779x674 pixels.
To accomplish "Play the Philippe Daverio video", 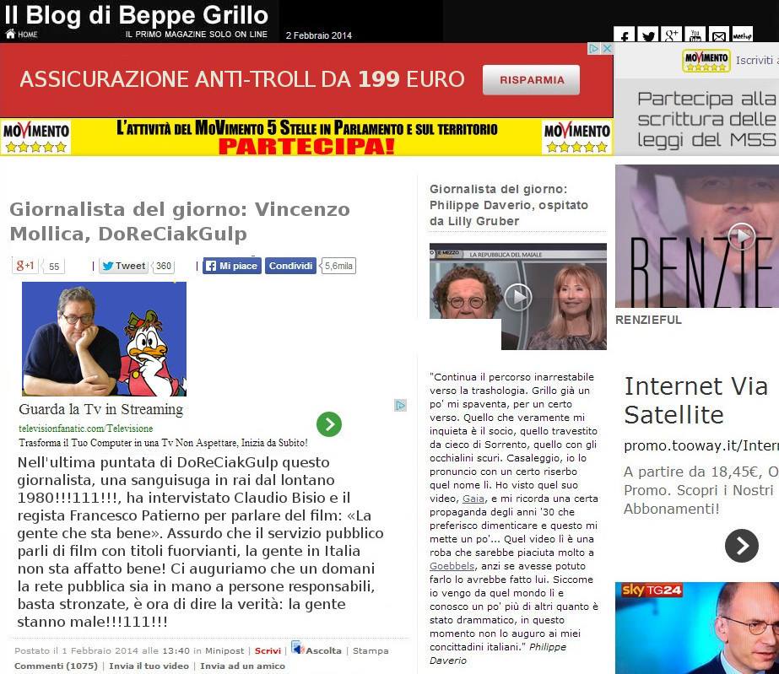I will tap(517, 297).
